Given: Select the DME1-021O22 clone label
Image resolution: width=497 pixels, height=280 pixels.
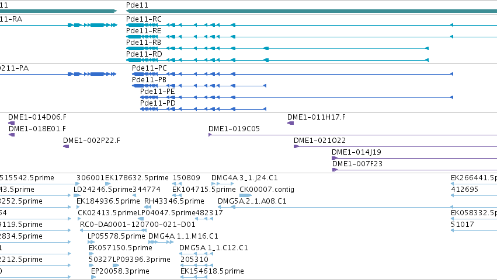Looking at the screenshot, I should tap(319, 141).
